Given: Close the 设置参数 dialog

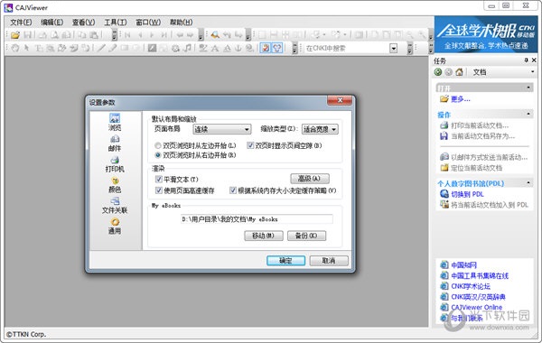Looking at the screenshot, I should [x=340, y=100].
